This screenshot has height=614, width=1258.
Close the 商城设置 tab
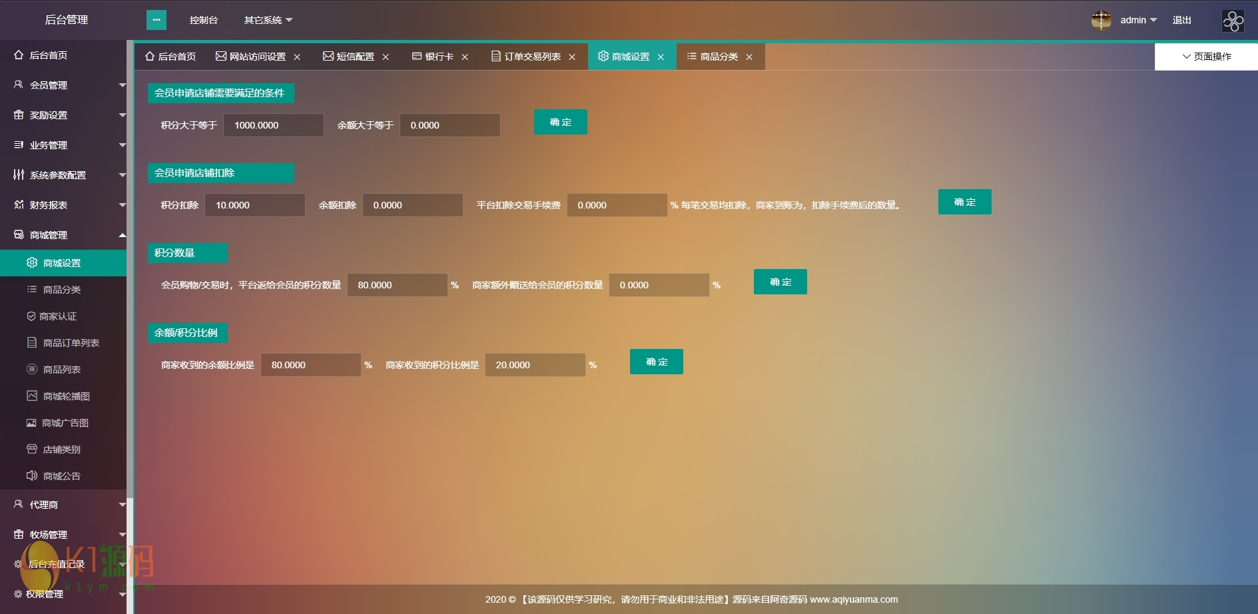(661, 57)
